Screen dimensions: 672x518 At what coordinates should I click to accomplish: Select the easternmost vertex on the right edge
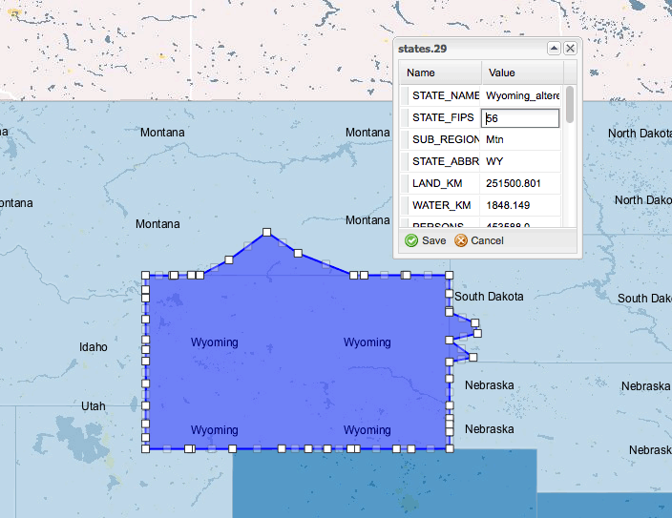coord(478,333)
